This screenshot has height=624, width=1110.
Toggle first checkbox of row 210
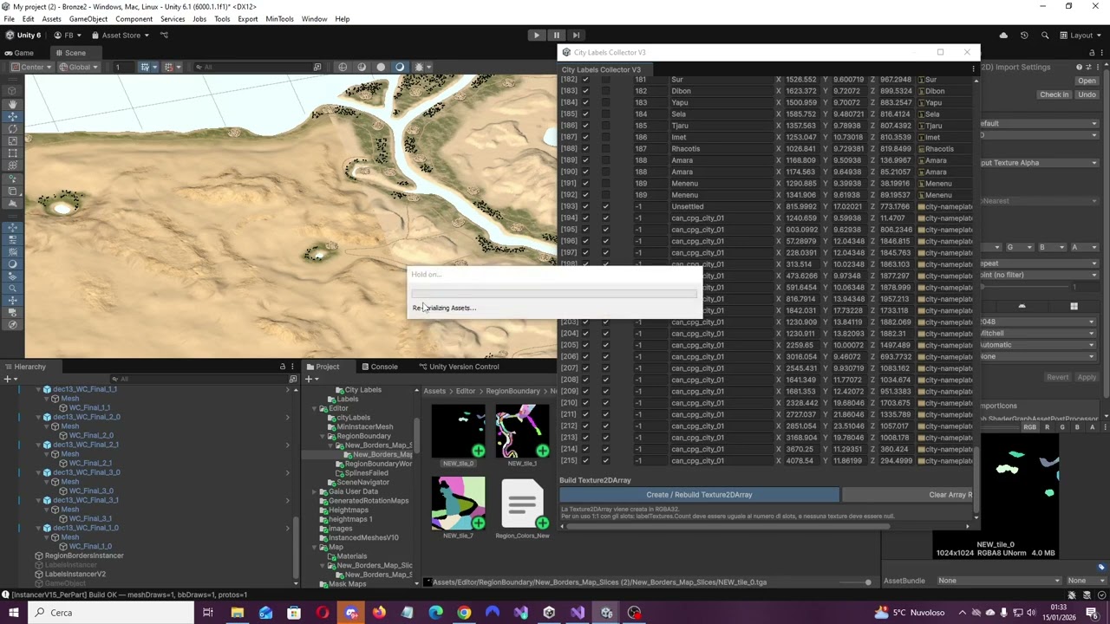click(585, 403)
